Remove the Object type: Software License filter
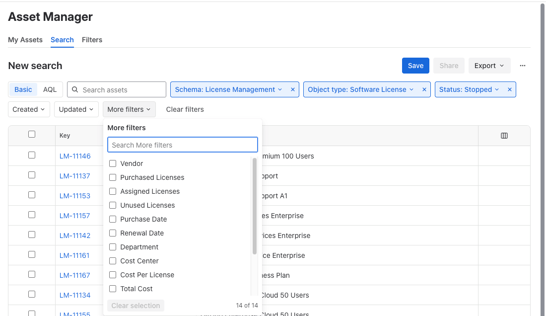 (x=424, y=89)
